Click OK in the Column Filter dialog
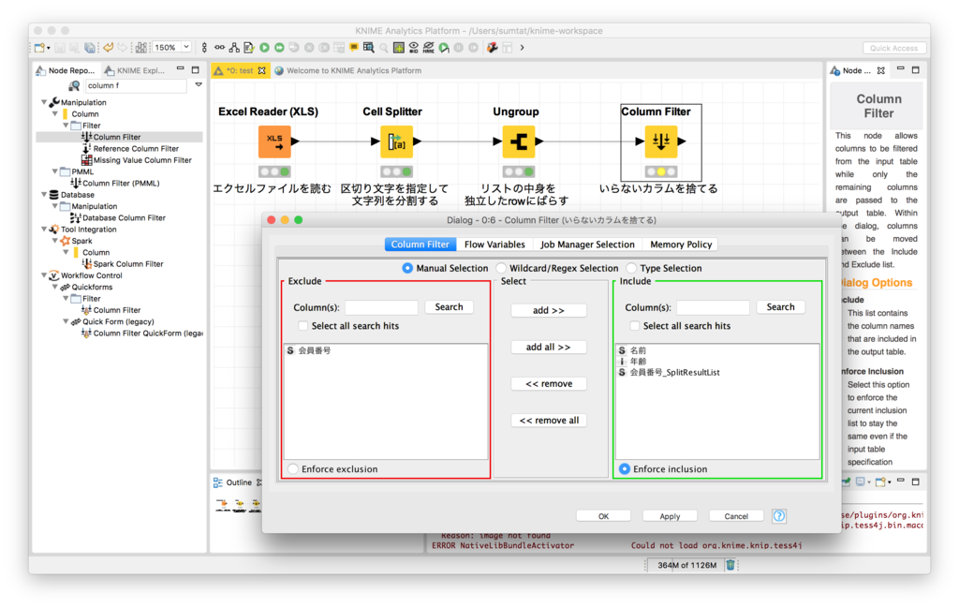Screen dimensions: 959x608 [603, 516]
